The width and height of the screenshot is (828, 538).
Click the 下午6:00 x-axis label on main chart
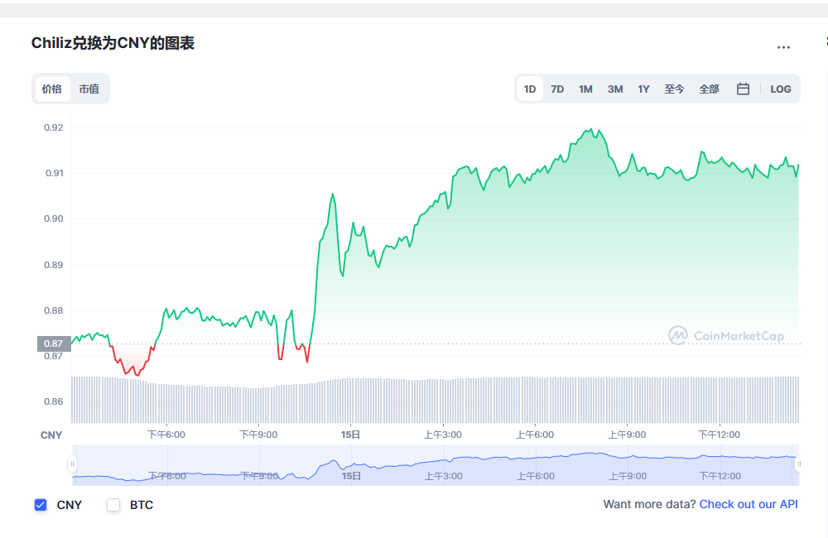pyautogui.click(x=166, y=435)
